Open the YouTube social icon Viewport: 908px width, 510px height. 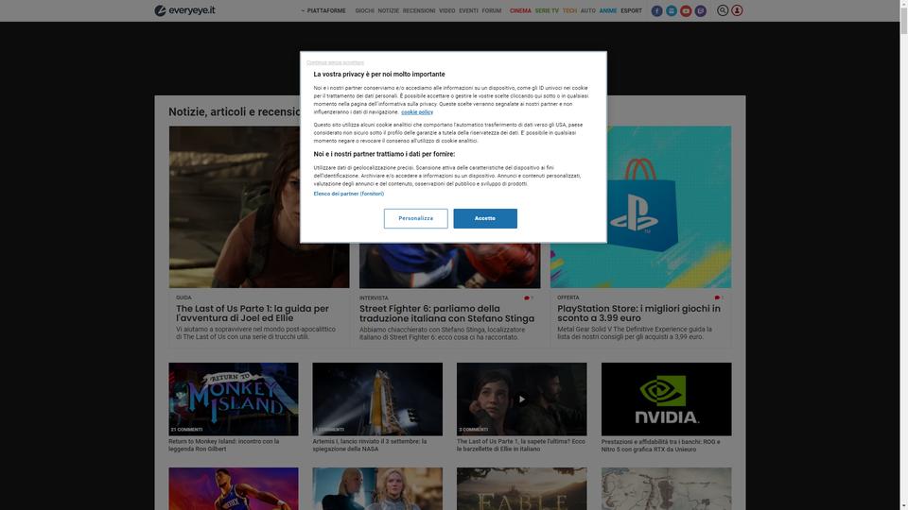[x=686, y=11]
